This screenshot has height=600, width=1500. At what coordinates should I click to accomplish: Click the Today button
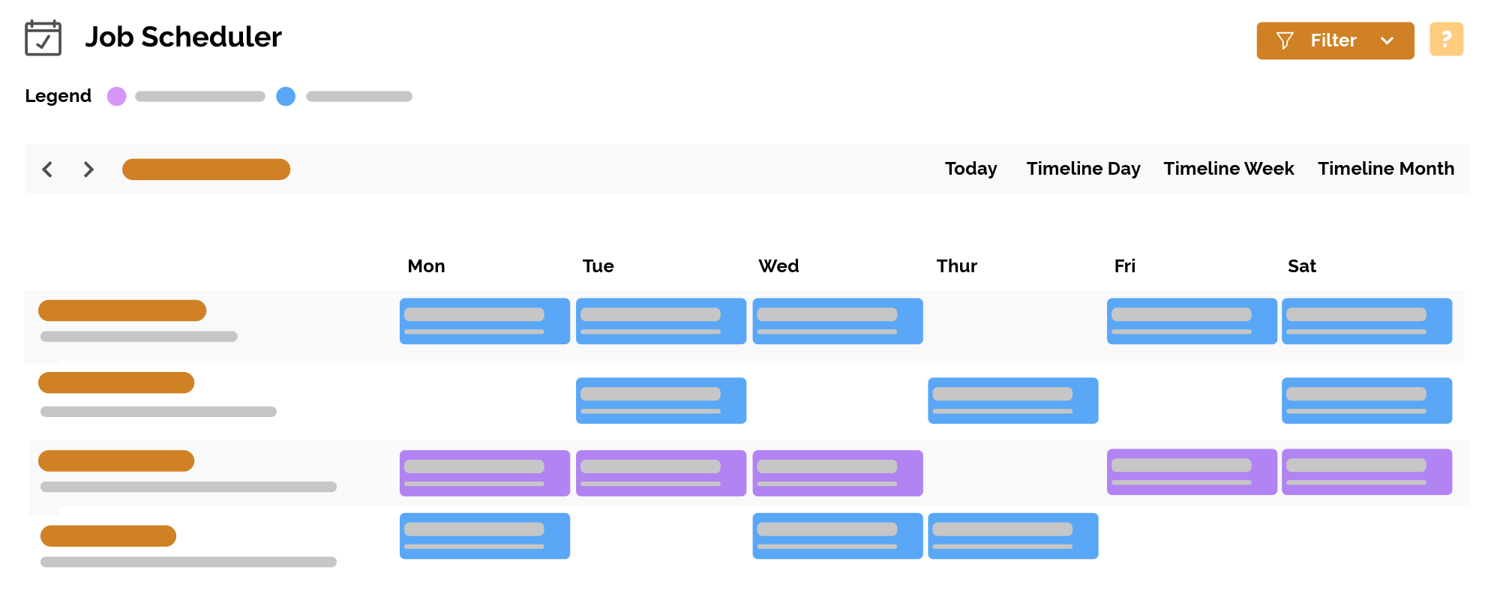pyautogui.click(x=970, y=169)
